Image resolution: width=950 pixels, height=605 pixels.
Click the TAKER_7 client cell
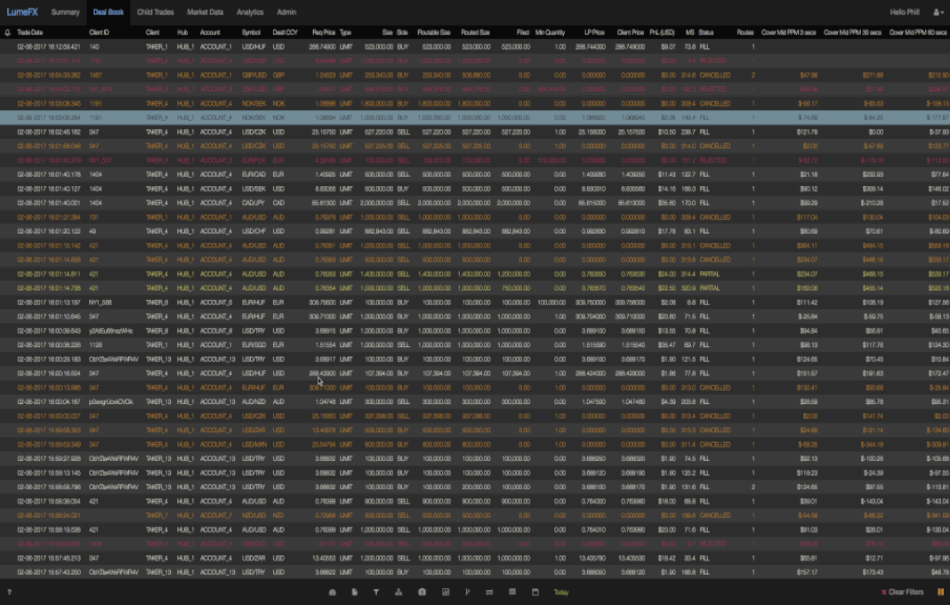[x=157, y=515]
